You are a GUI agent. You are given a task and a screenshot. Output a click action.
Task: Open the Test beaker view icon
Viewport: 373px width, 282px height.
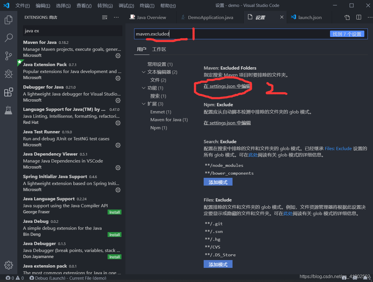coord(9,110)
